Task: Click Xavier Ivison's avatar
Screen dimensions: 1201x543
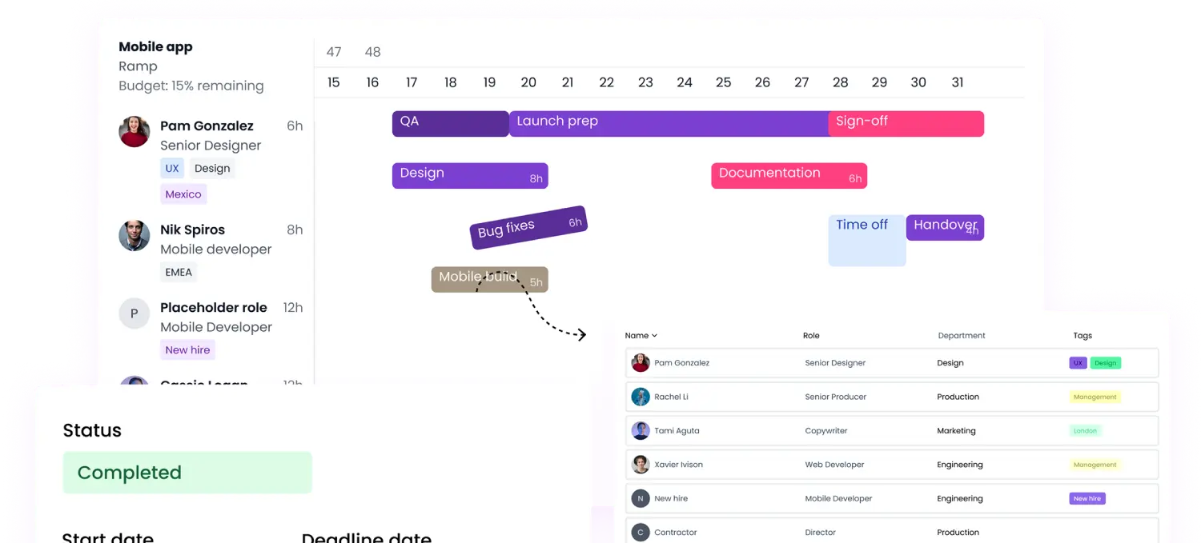Action: 641,464
